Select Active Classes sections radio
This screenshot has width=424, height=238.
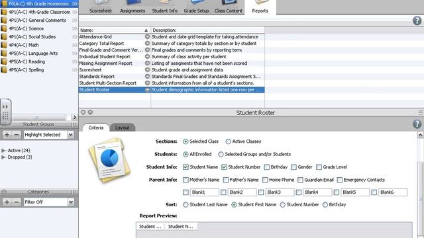pos(228,141)
